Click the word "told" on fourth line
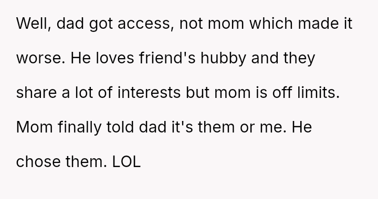 (120, 127)
